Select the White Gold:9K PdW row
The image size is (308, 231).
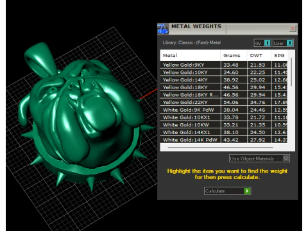223,110
